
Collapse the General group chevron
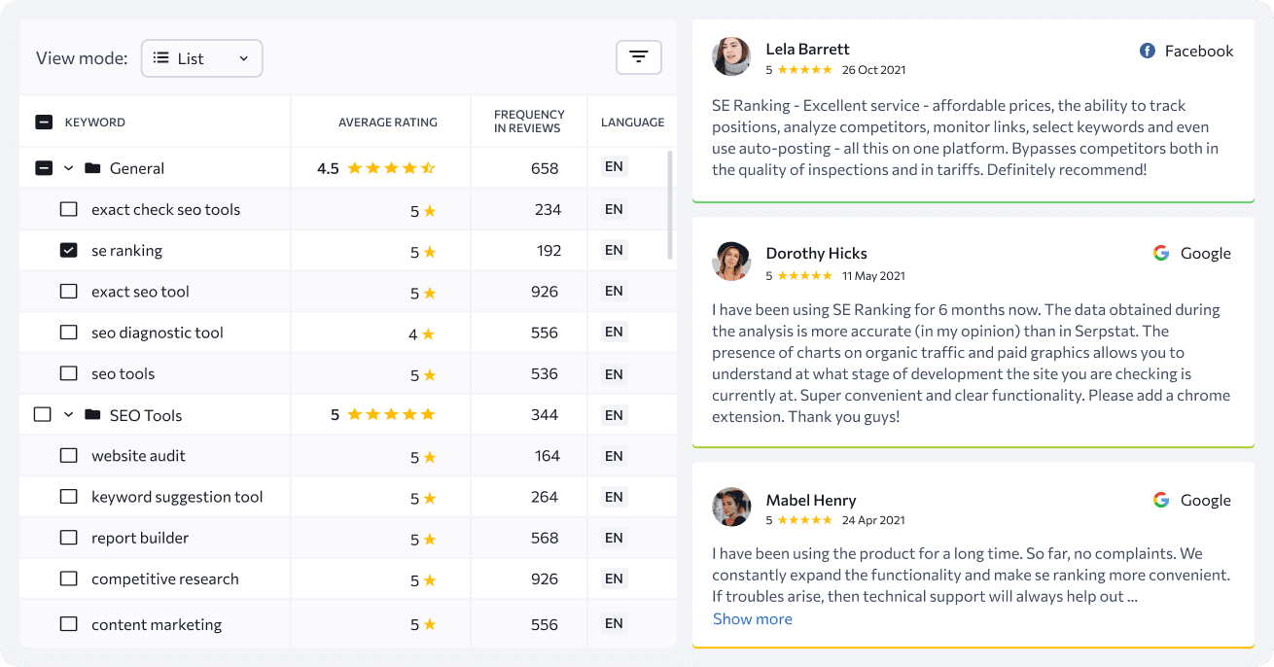point(69,168)
